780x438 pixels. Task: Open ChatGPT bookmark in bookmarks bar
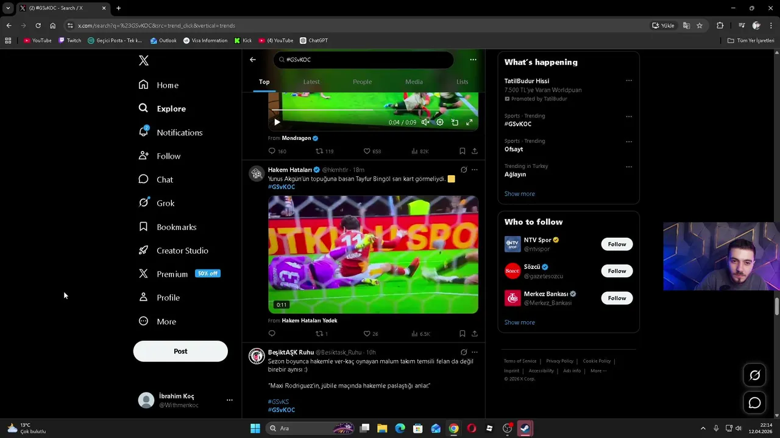[x=314, y=41]
